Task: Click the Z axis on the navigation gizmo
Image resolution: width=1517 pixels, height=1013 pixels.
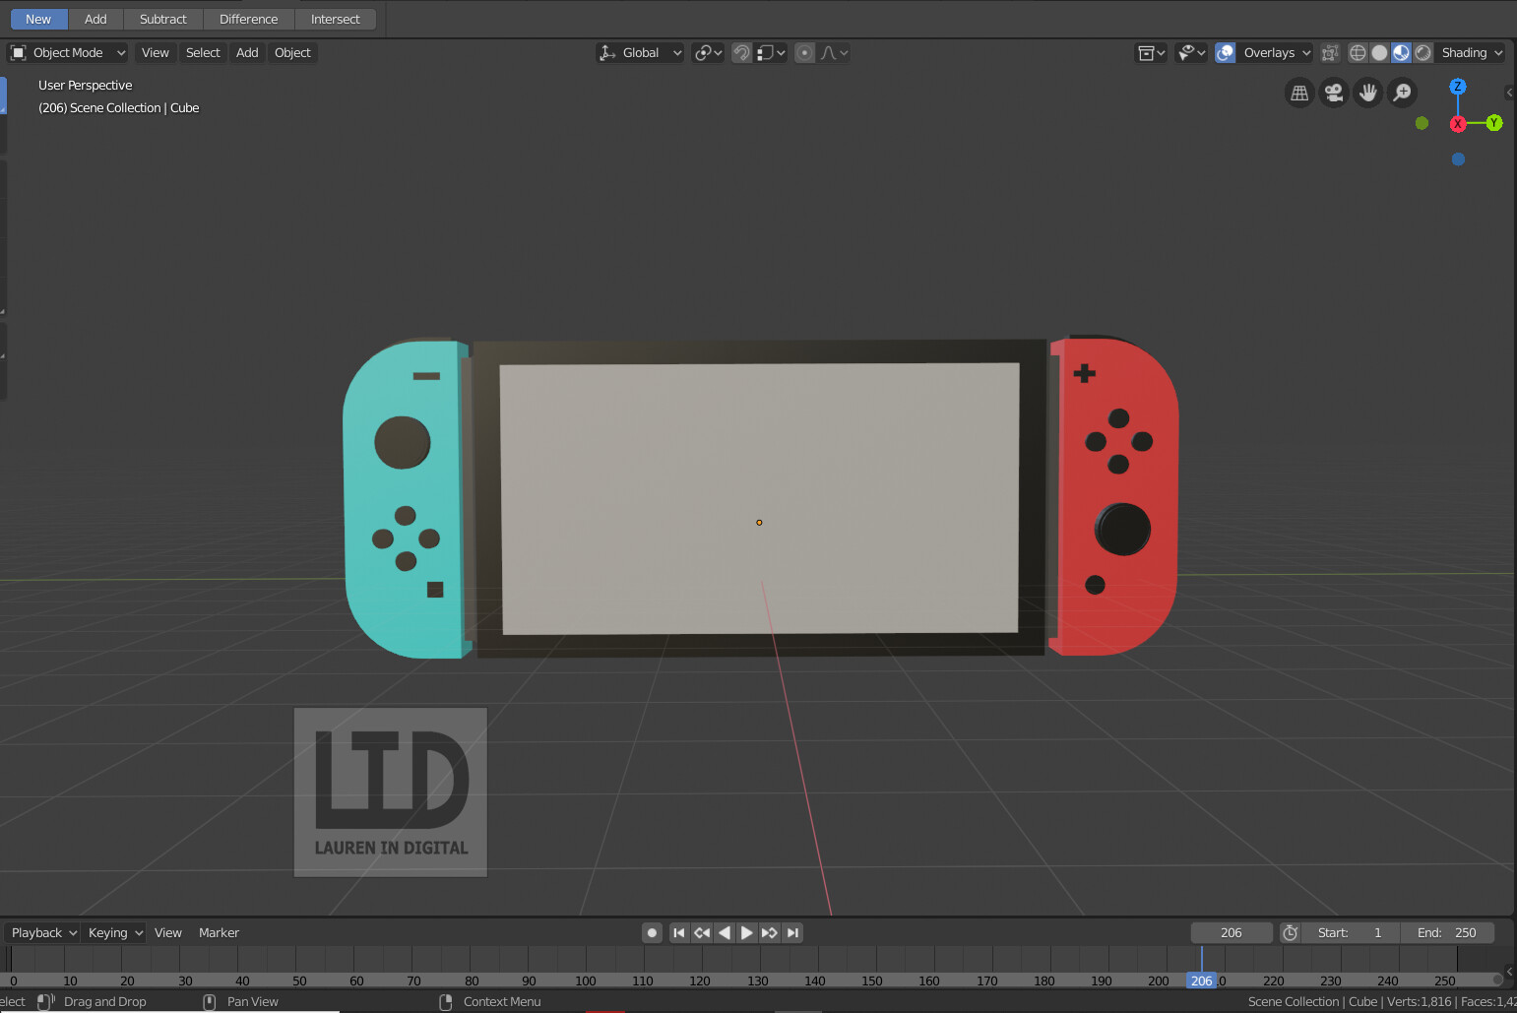Action: (x=1458, y=87)
